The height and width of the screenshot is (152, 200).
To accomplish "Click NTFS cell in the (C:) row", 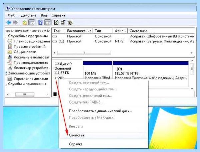I will pos(119,41).
